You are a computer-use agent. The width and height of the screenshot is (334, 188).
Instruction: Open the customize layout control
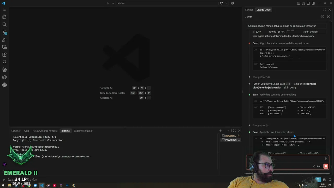303,3
